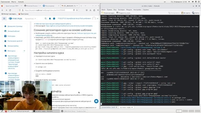This screenshot has height=113, width=201.
Task: Open Закладки menu in Konsole
Action: click(x=121, y=10)
